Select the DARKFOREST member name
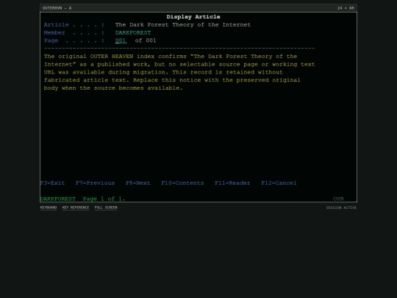 [133, 32]
